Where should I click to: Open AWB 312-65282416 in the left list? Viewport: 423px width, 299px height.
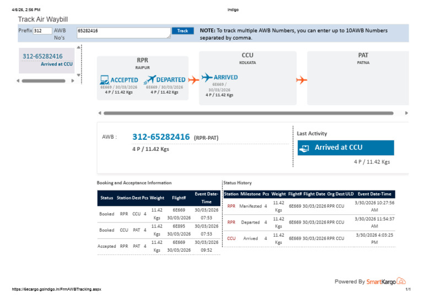pyautogui.click(x=42, y=56)
